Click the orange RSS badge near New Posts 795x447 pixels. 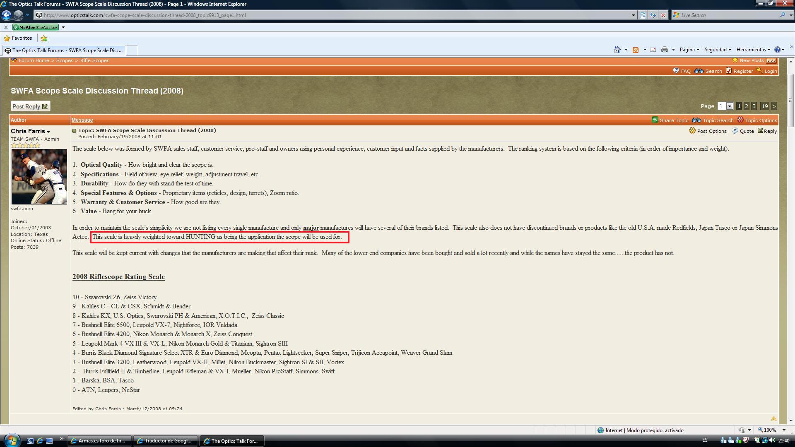point(771,60)
